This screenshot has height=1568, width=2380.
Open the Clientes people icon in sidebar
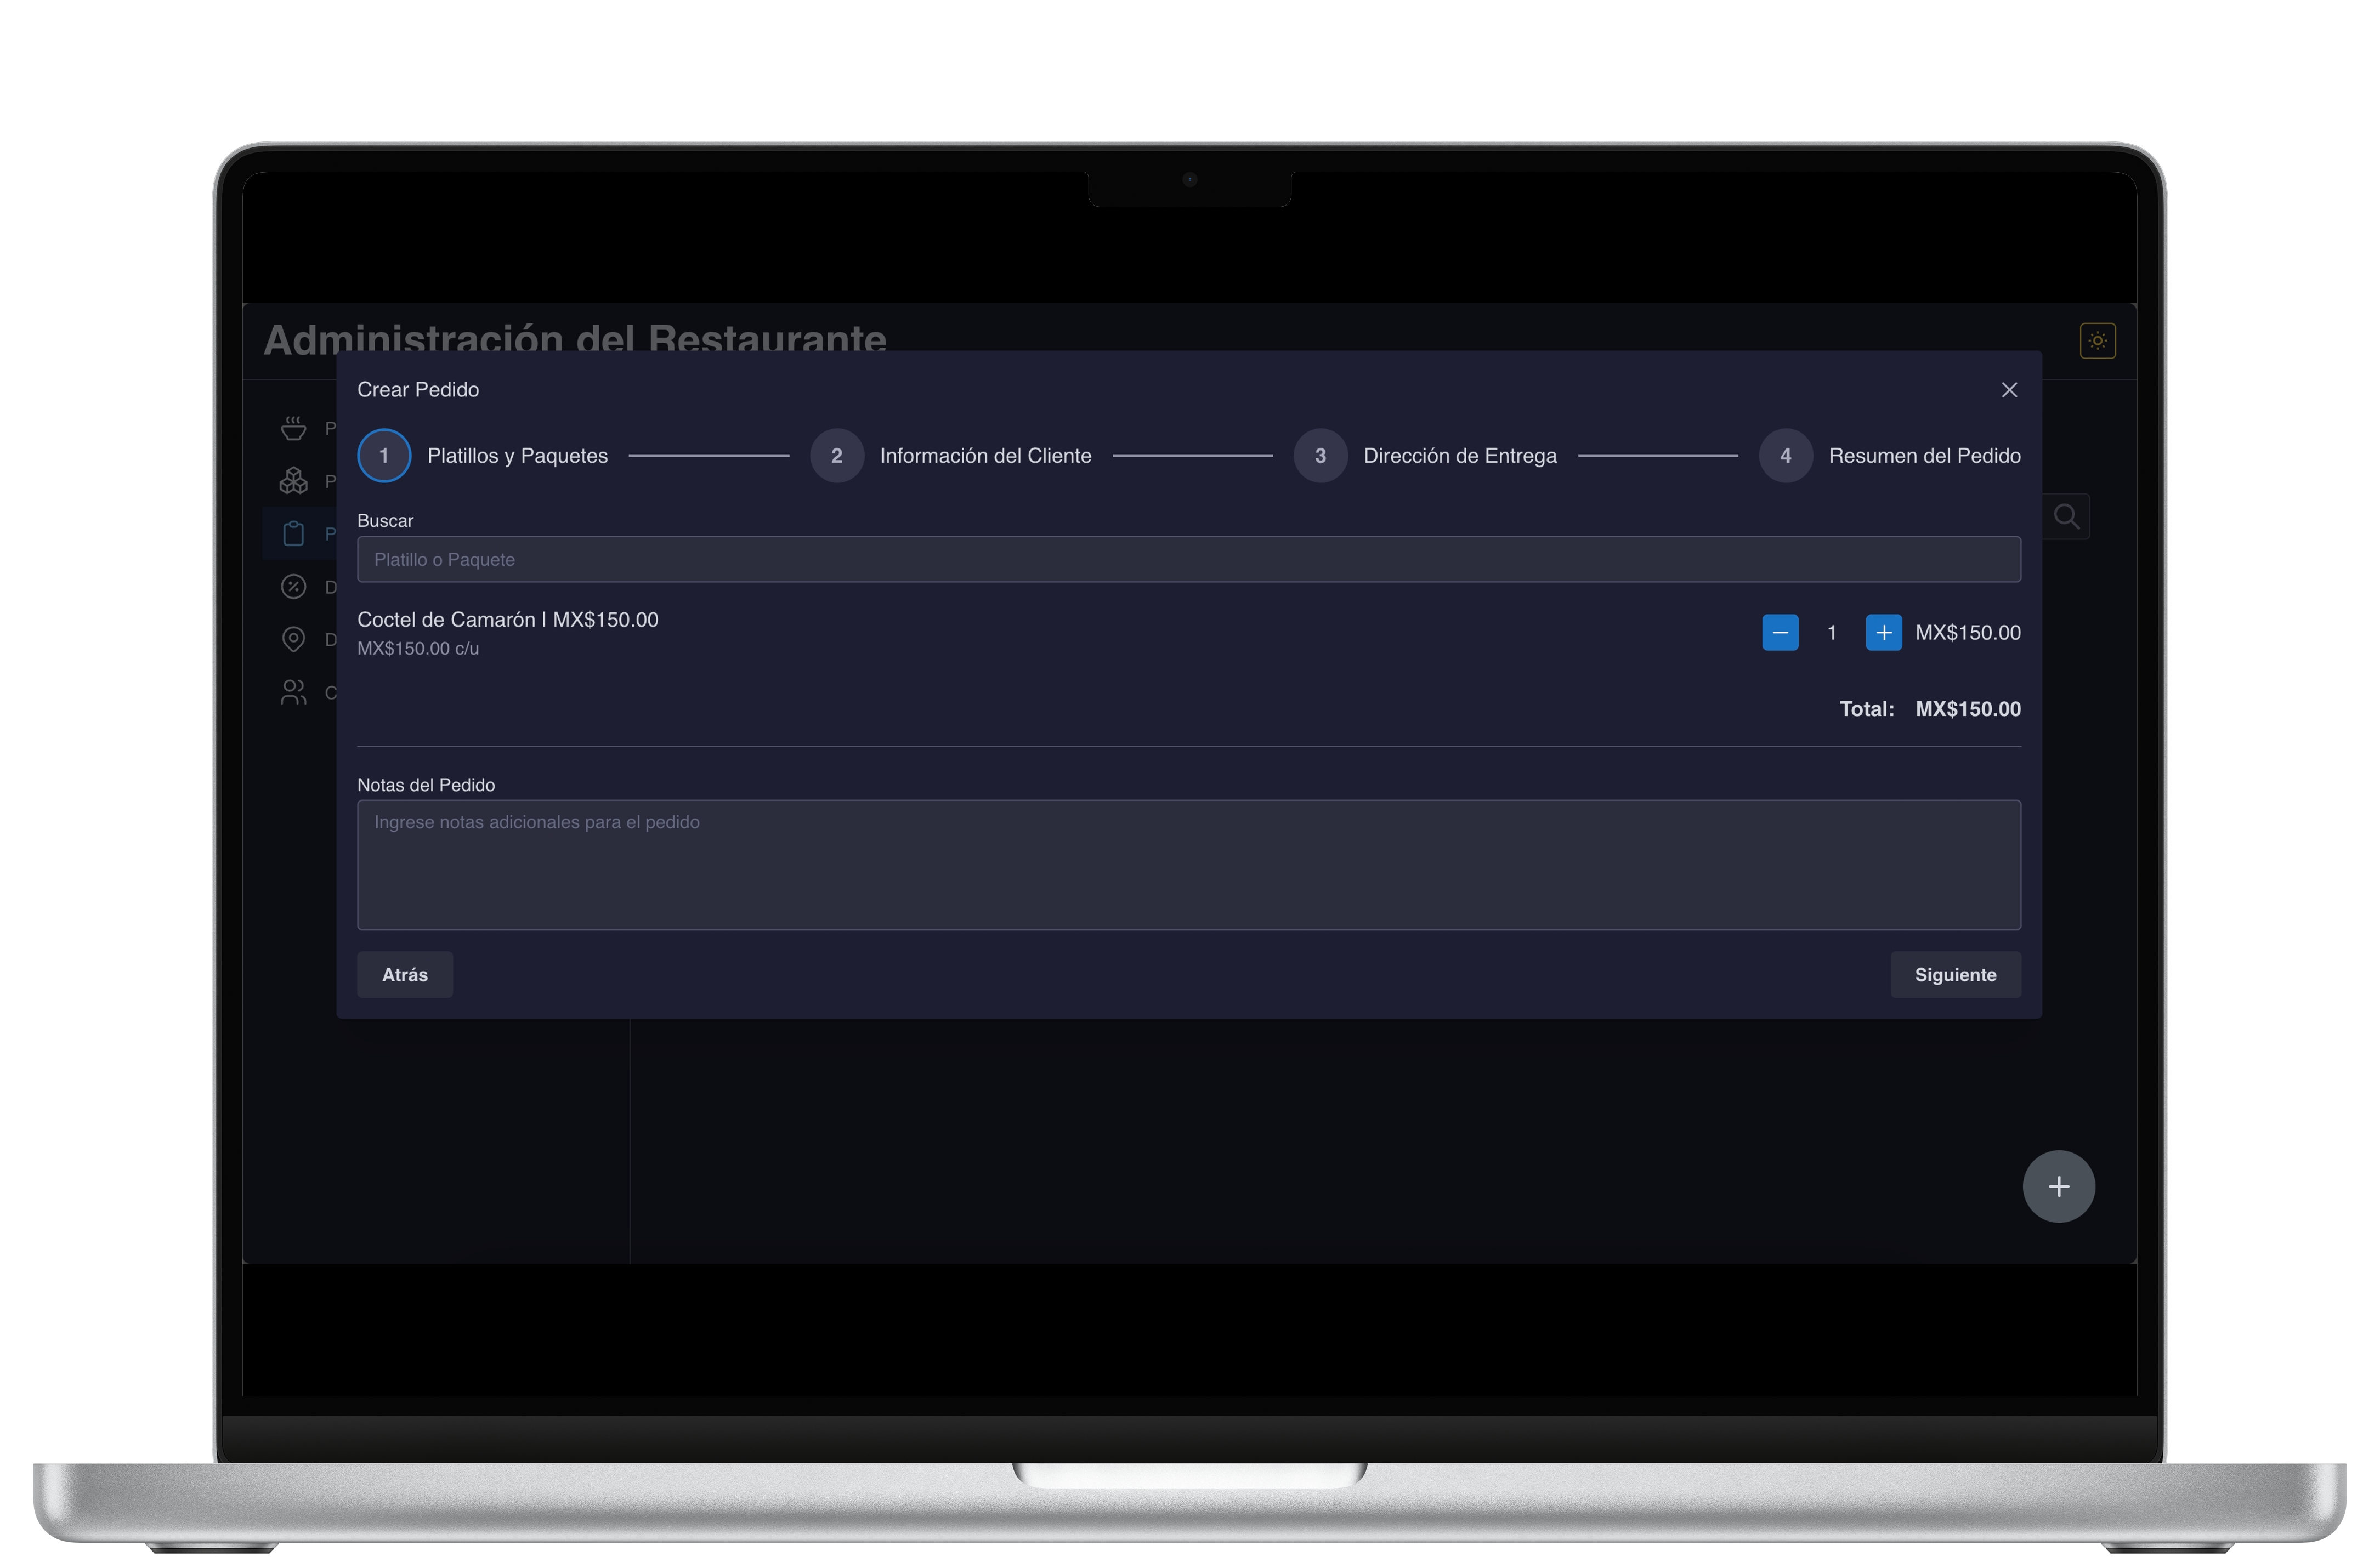(x=293, y=691)
